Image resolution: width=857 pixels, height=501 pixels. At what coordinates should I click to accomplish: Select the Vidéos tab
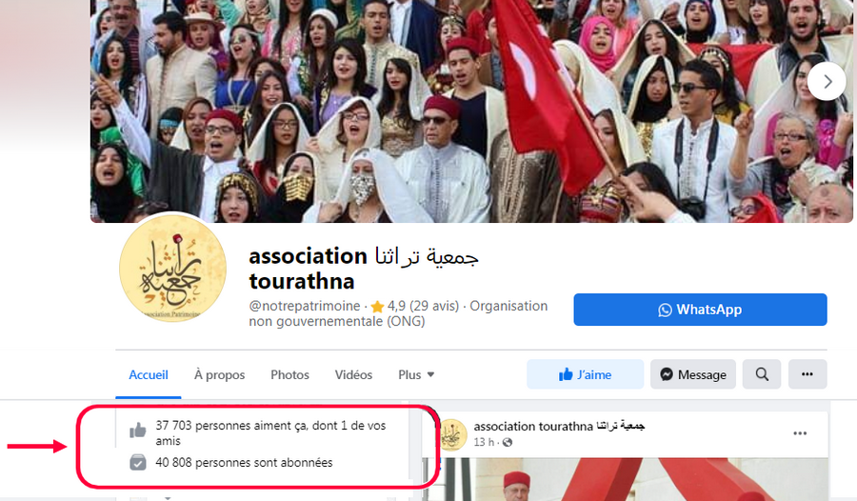(x=353, y=375)
